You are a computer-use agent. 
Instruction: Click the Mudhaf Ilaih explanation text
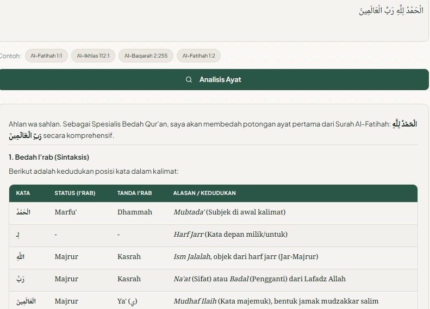tap(276, 301)
